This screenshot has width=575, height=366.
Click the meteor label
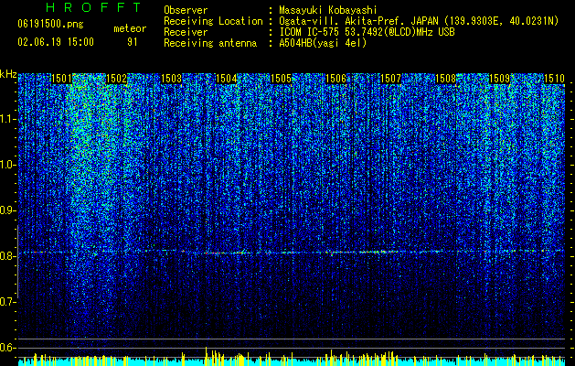coord(130,28)
